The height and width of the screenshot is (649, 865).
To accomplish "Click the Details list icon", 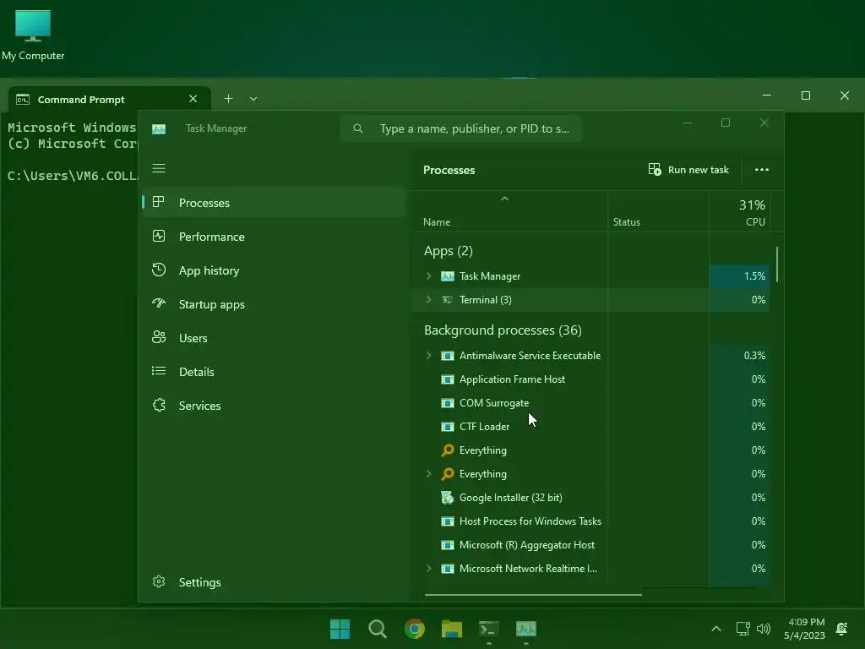I will point(159,371).
